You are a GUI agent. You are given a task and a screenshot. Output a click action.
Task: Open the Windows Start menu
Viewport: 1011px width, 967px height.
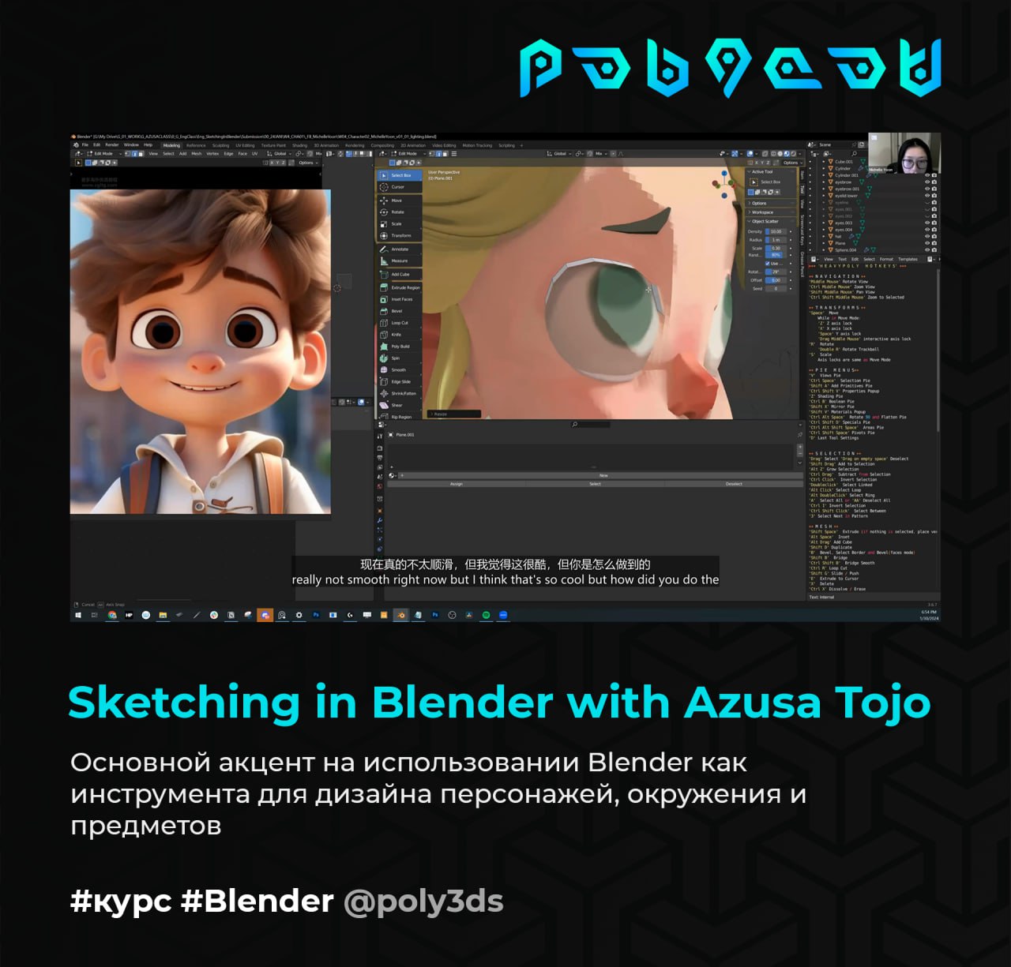pos(77,615)
